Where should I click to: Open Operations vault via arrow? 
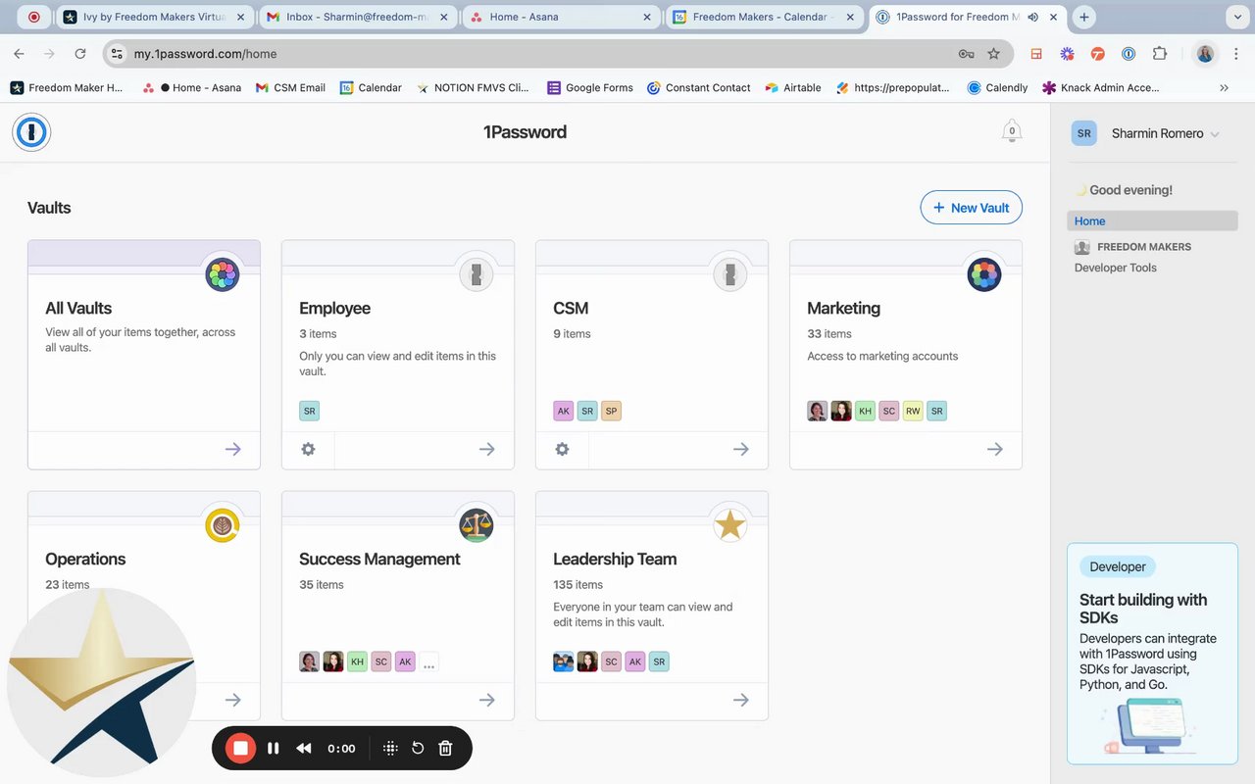[232, 700]
